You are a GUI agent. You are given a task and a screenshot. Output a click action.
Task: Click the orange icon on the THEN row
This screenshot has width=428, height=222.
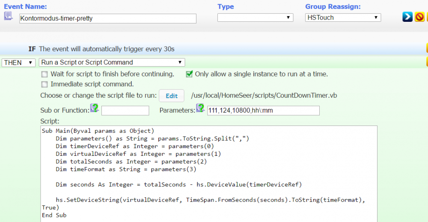click(x=426, y=62)
